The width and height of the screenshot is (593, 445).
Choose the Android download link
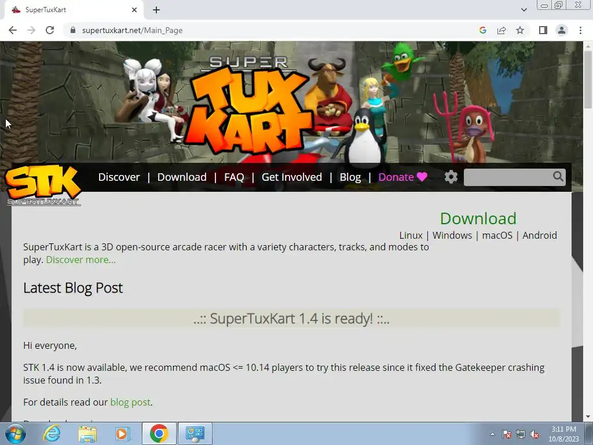[540, 235]
